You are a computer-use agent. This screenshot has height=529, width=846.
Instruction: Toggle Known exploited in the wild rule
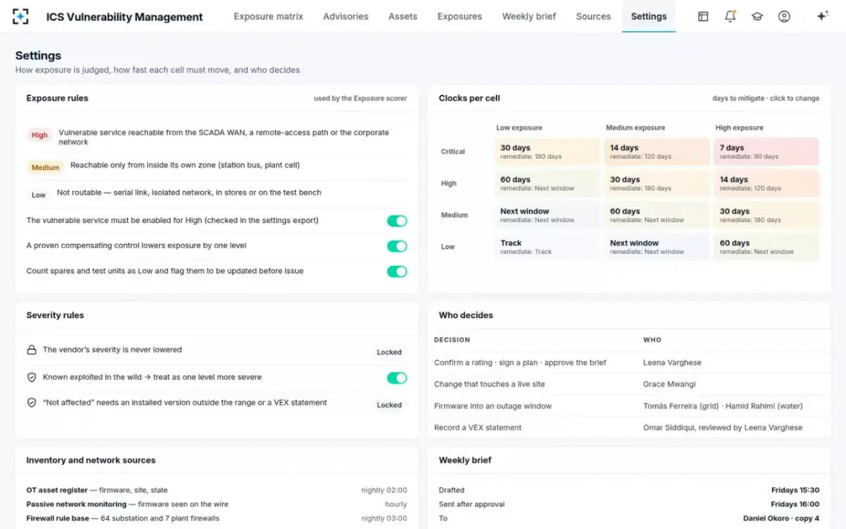(x=397, y=378)
